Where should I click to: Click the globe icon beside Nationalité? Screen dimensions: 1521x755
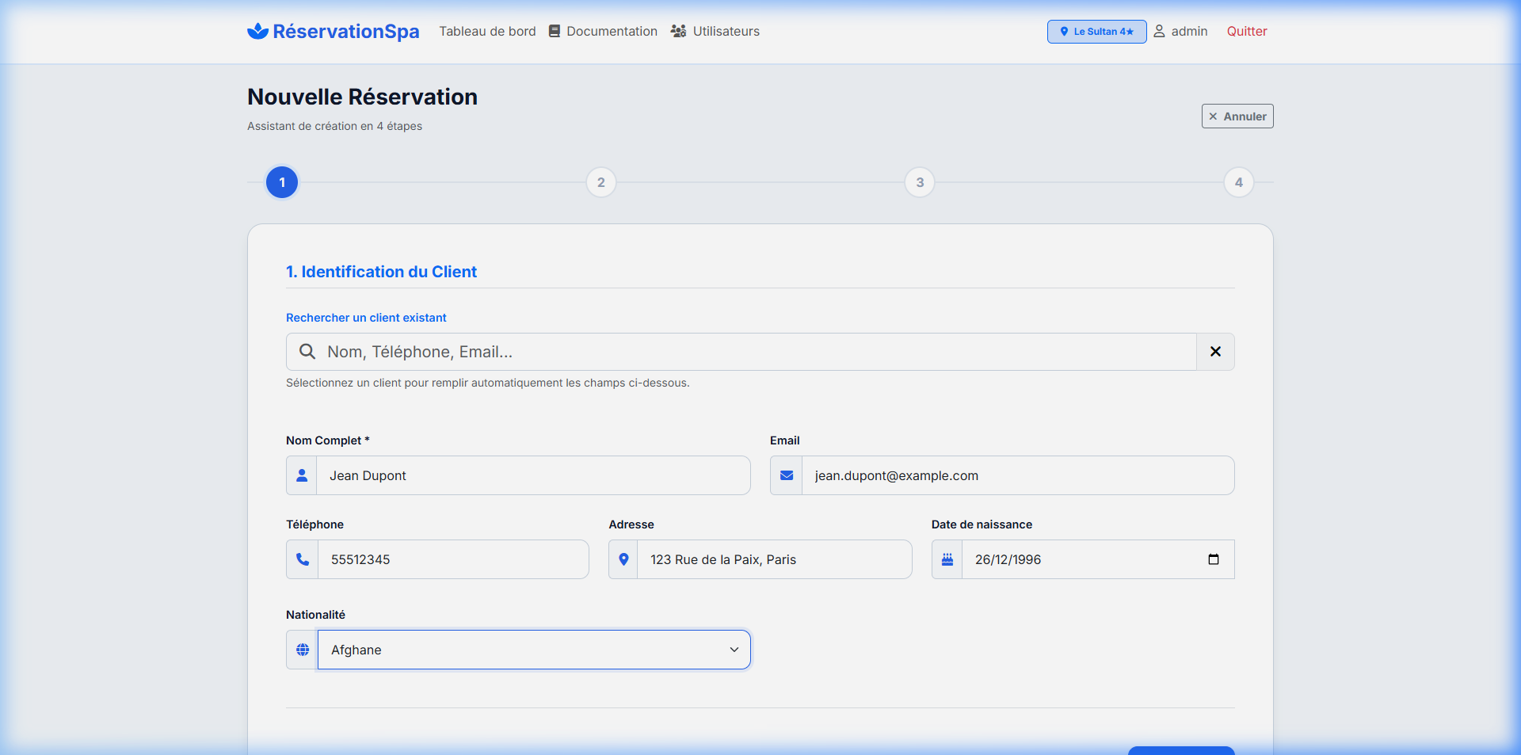click(303, 650)
